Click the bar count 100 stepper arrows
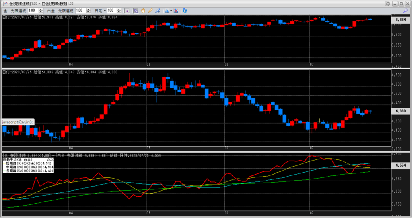This screenshot has height=218, width=412. point(119,10)
